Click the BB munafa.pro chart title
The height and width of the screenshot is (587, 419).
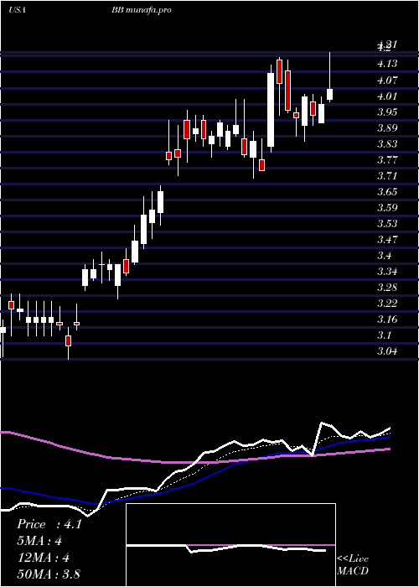tap(142, 10)
